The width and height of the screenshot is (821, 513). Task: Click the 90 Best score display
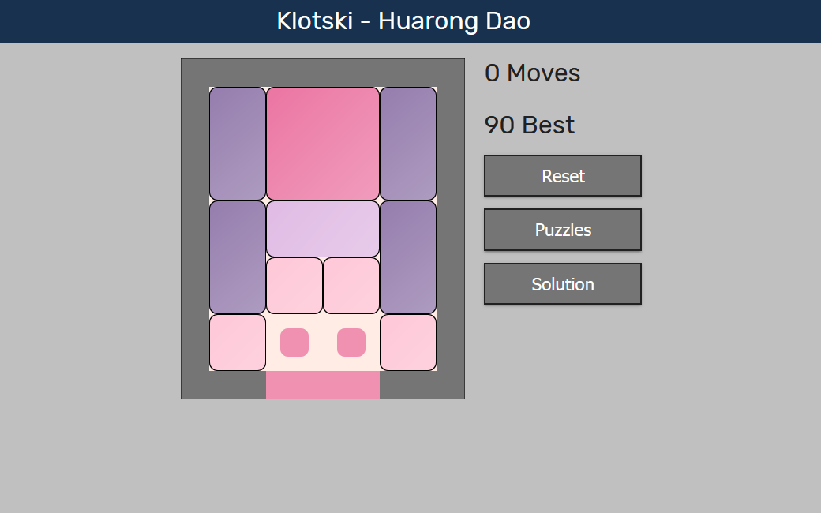(x=529, y=124)
